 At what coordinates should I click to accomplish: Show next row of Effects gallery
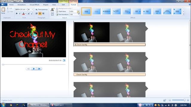pos(184,11)
